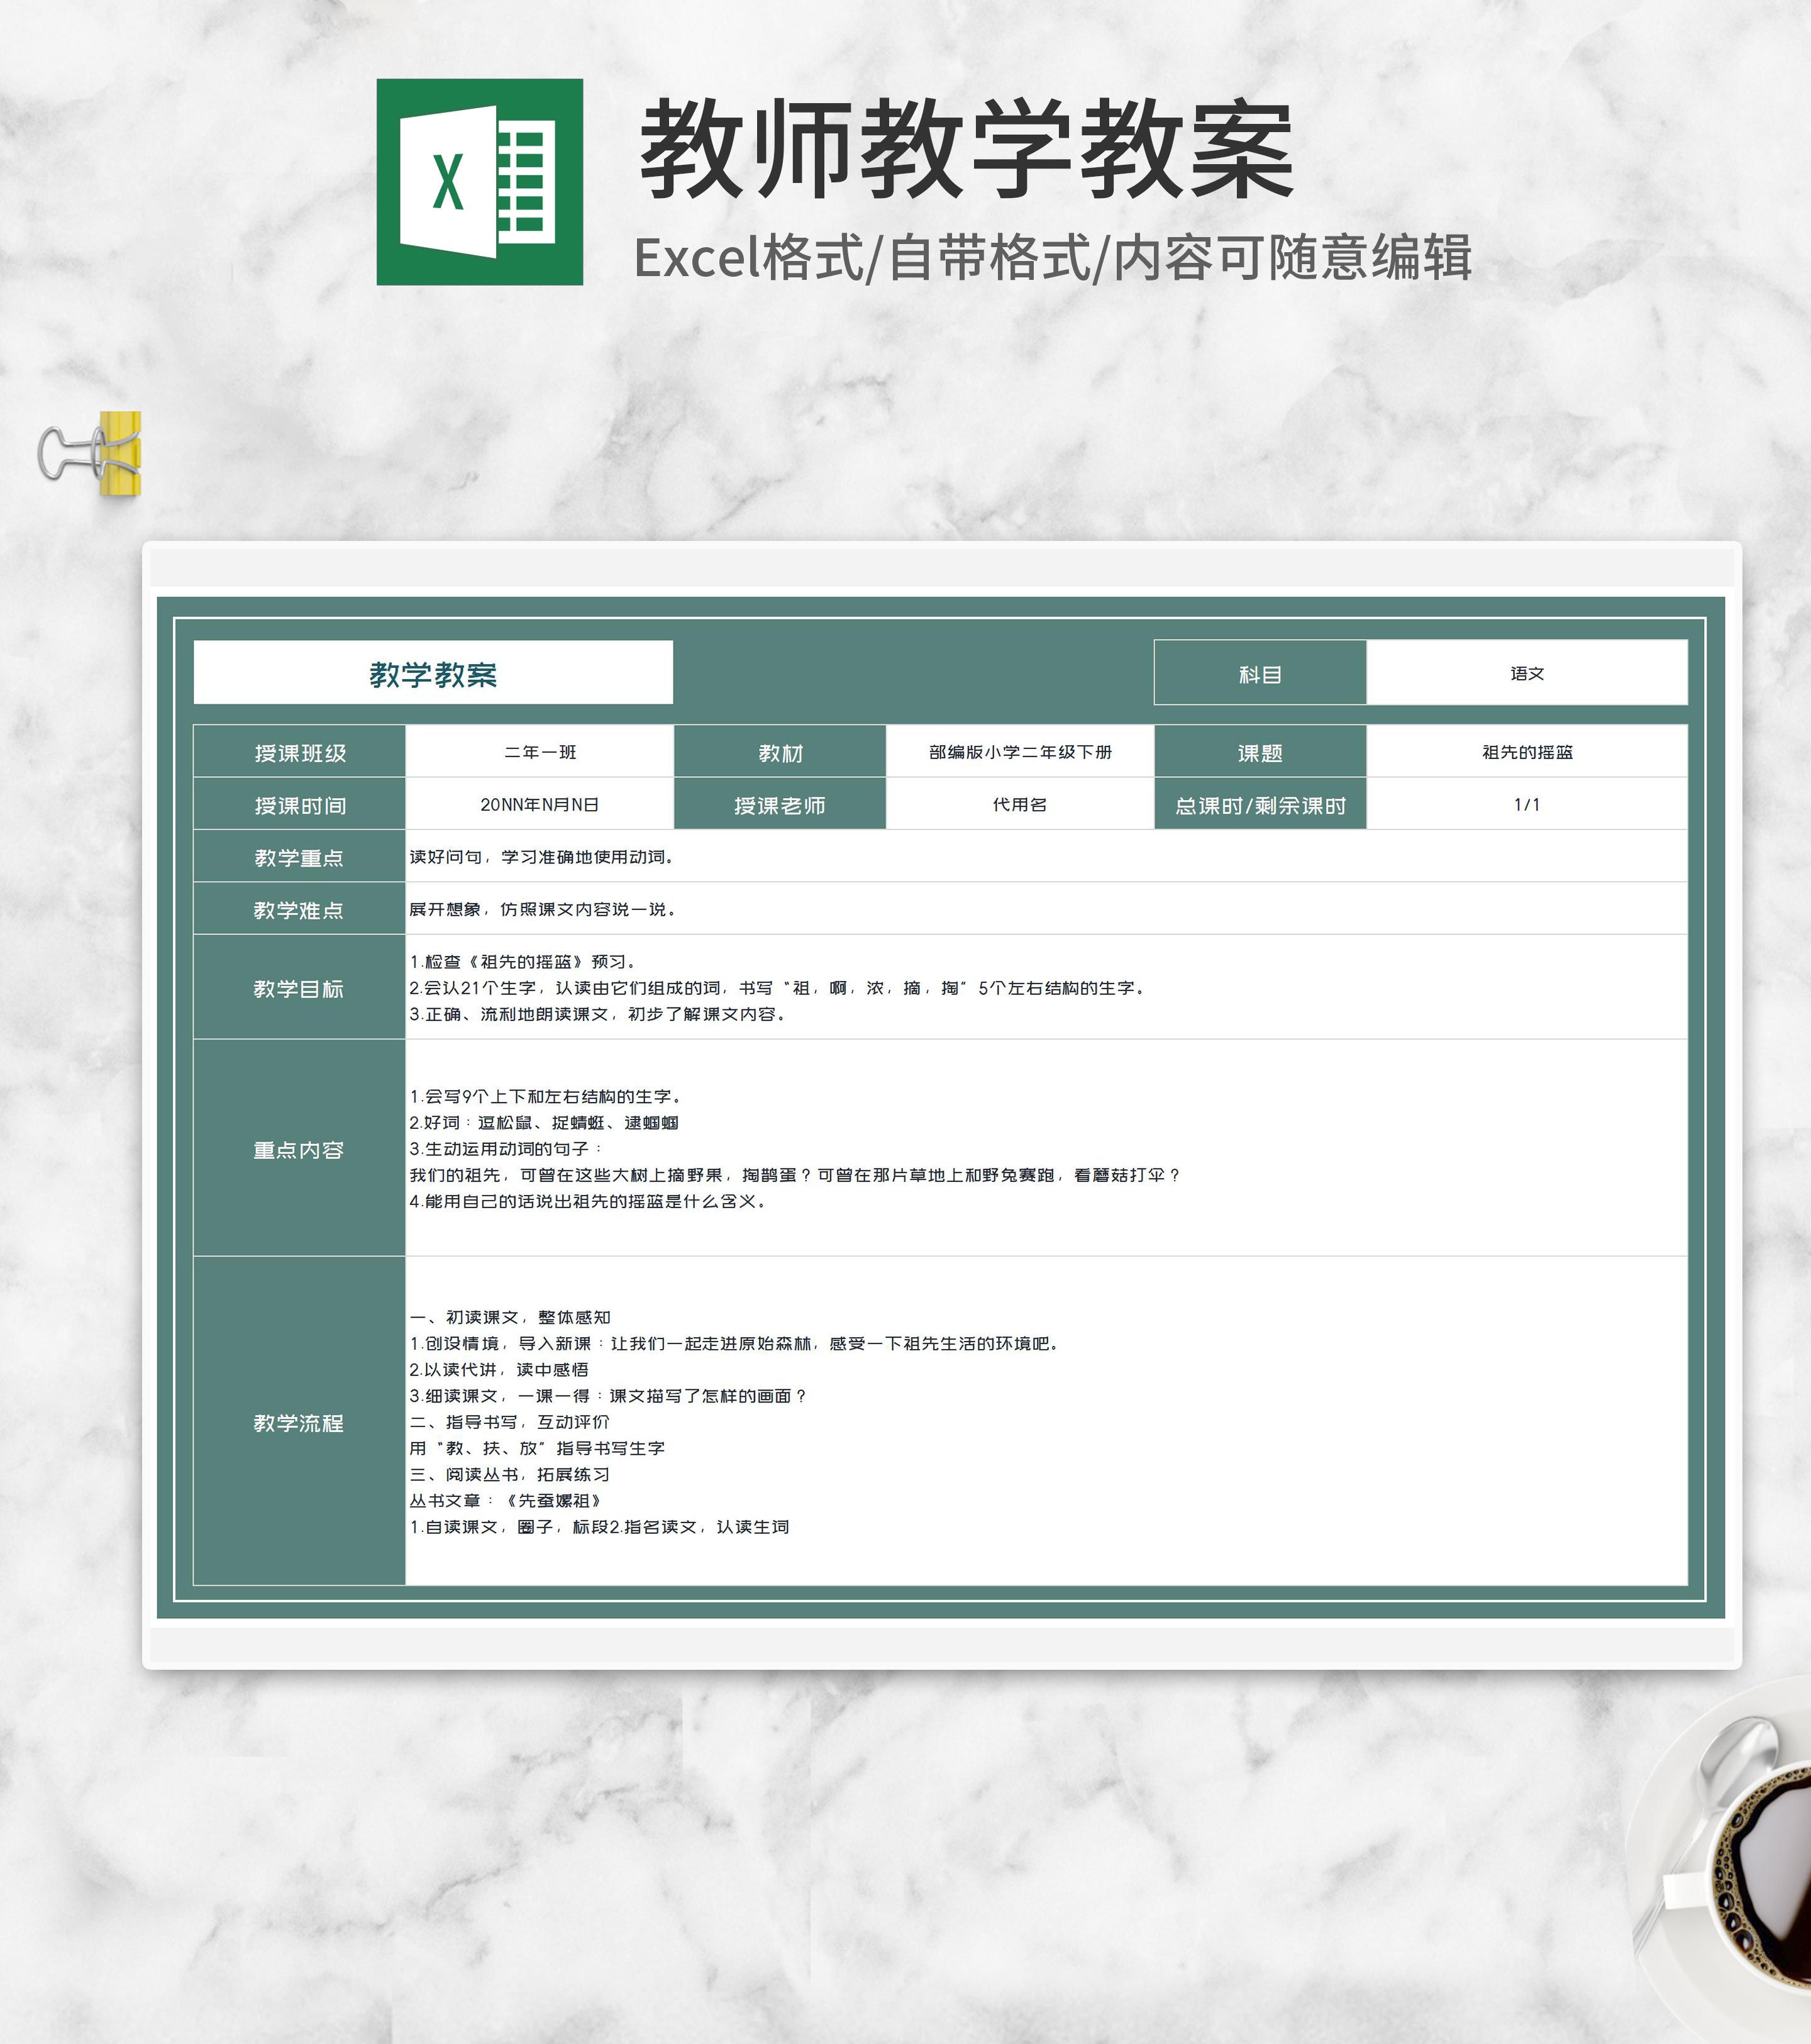This screenshot has width=1811, height=2044.
Task: Select the 总课时/剩余课时 header cell
Action: (1260, 805)
